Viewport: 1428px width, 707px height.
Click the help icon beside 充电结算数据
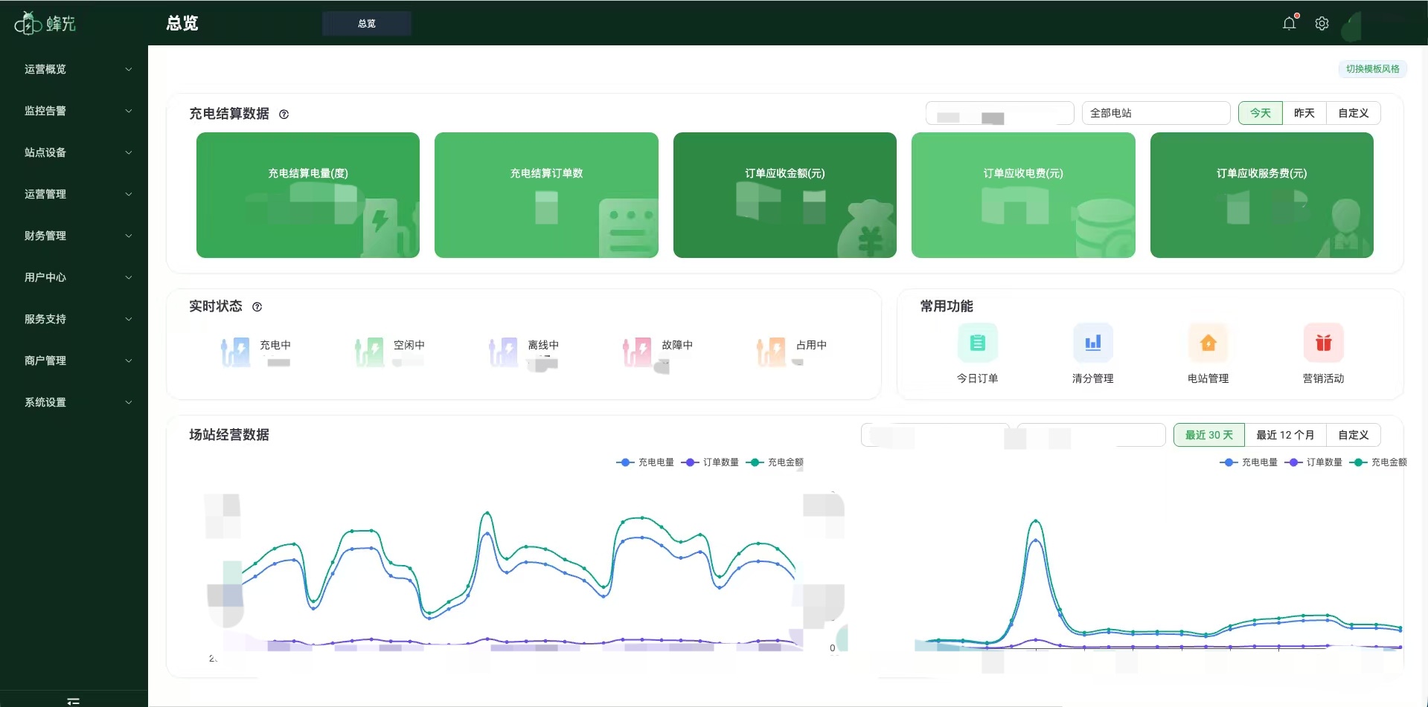(x=284, y=114)
